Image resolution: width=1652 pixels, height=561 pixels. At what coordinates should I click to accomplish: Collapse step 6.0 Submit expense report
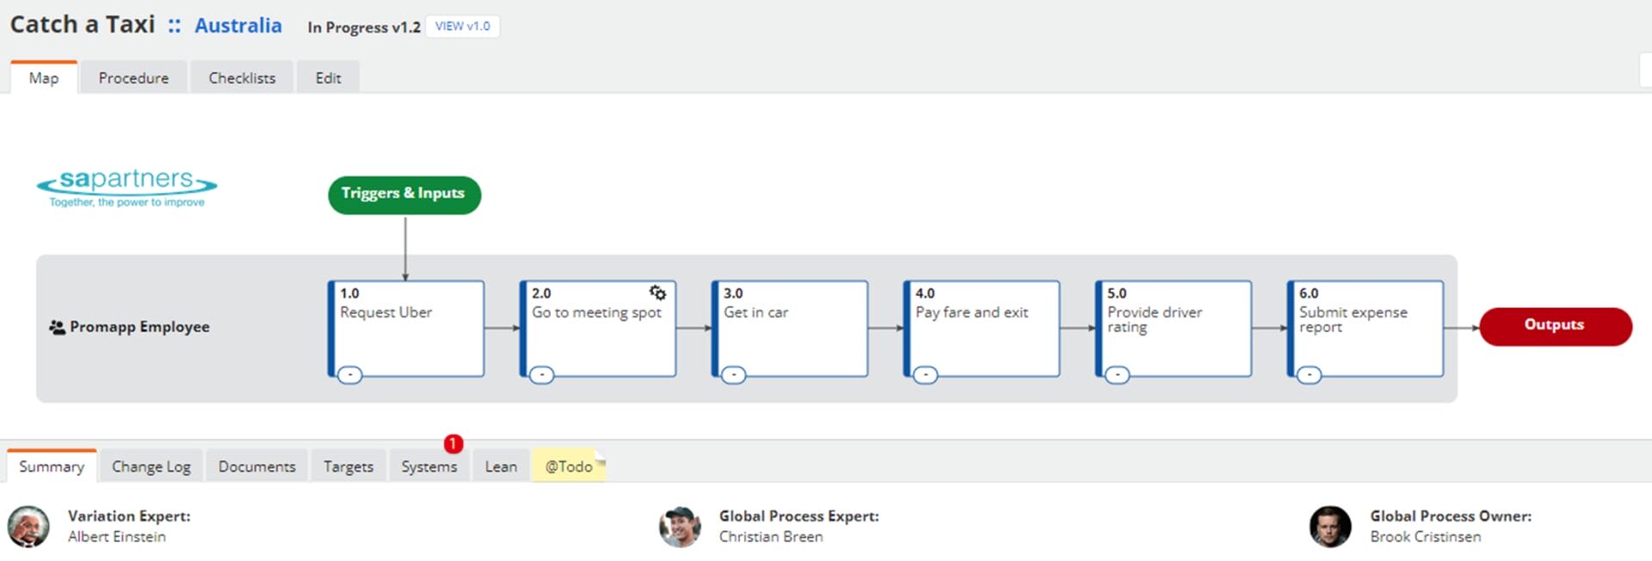point(1309,374)
